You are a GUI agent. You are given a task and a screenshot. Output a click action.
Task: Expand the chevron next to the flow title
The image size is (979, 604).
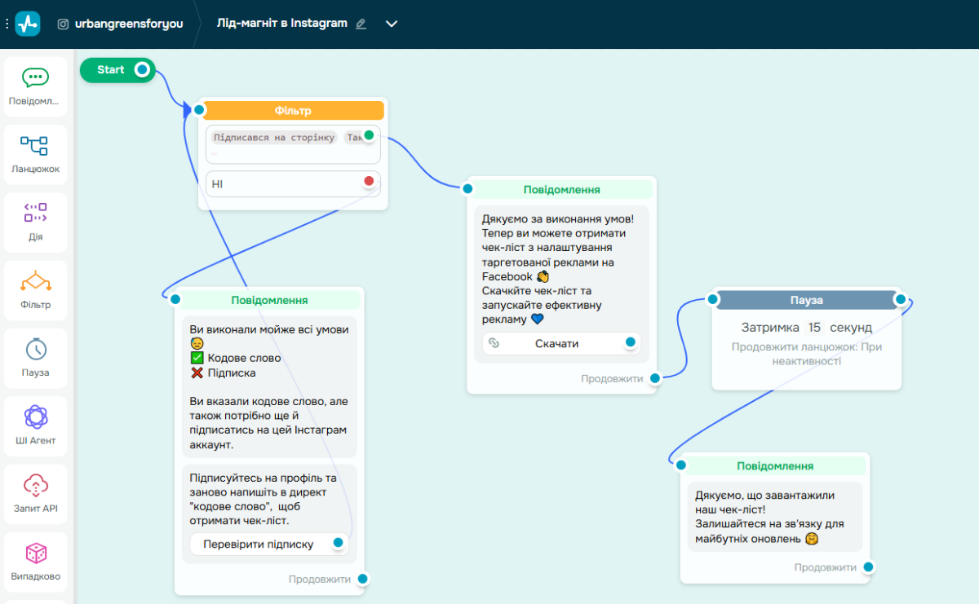(391, 24)
